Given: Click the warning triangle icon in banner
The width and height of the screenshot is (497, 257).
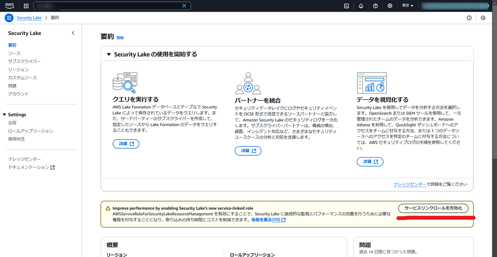Looking at the screenshot, I should 108,208.
